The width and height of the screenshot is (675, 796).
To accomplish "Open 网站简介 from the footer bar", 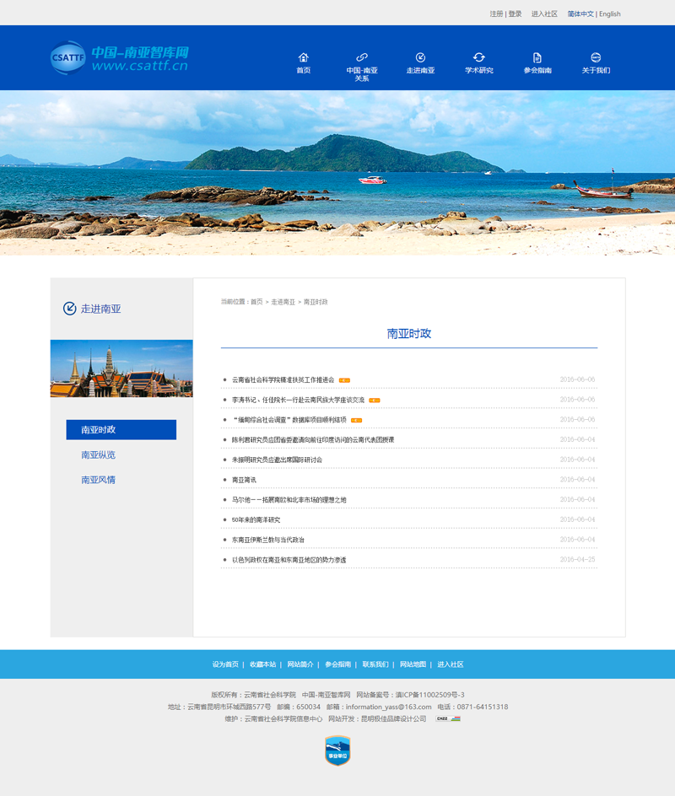I will pos(300,664).
